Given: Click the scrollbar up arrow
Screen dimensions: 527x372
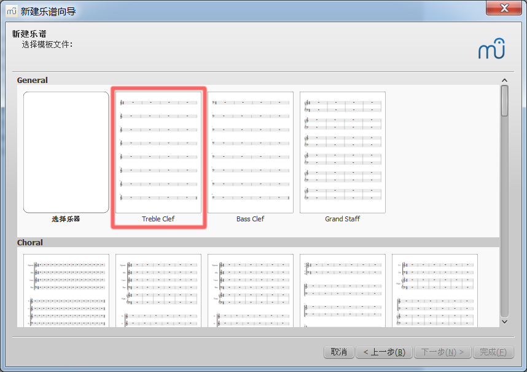Looking at the screenshot, I should (504, 81).
